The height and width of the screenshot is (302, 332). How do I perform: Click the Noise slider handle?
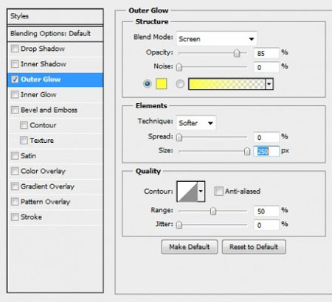click(x=179, y=67)
